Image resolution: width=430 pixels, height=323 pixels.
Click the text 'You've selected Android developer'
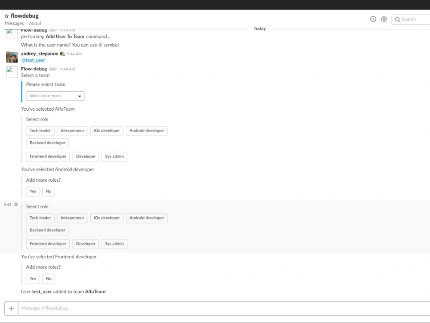58,169
